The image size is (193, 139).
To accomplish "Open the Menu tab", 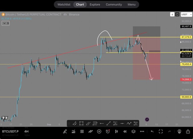I will pos(132,5).
